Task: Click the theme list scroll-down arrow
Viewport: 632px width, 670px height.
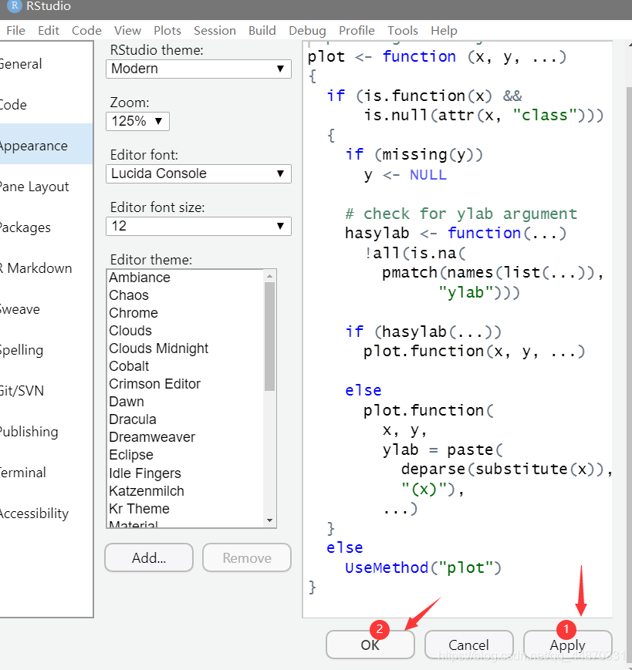Action: point(269,520)
